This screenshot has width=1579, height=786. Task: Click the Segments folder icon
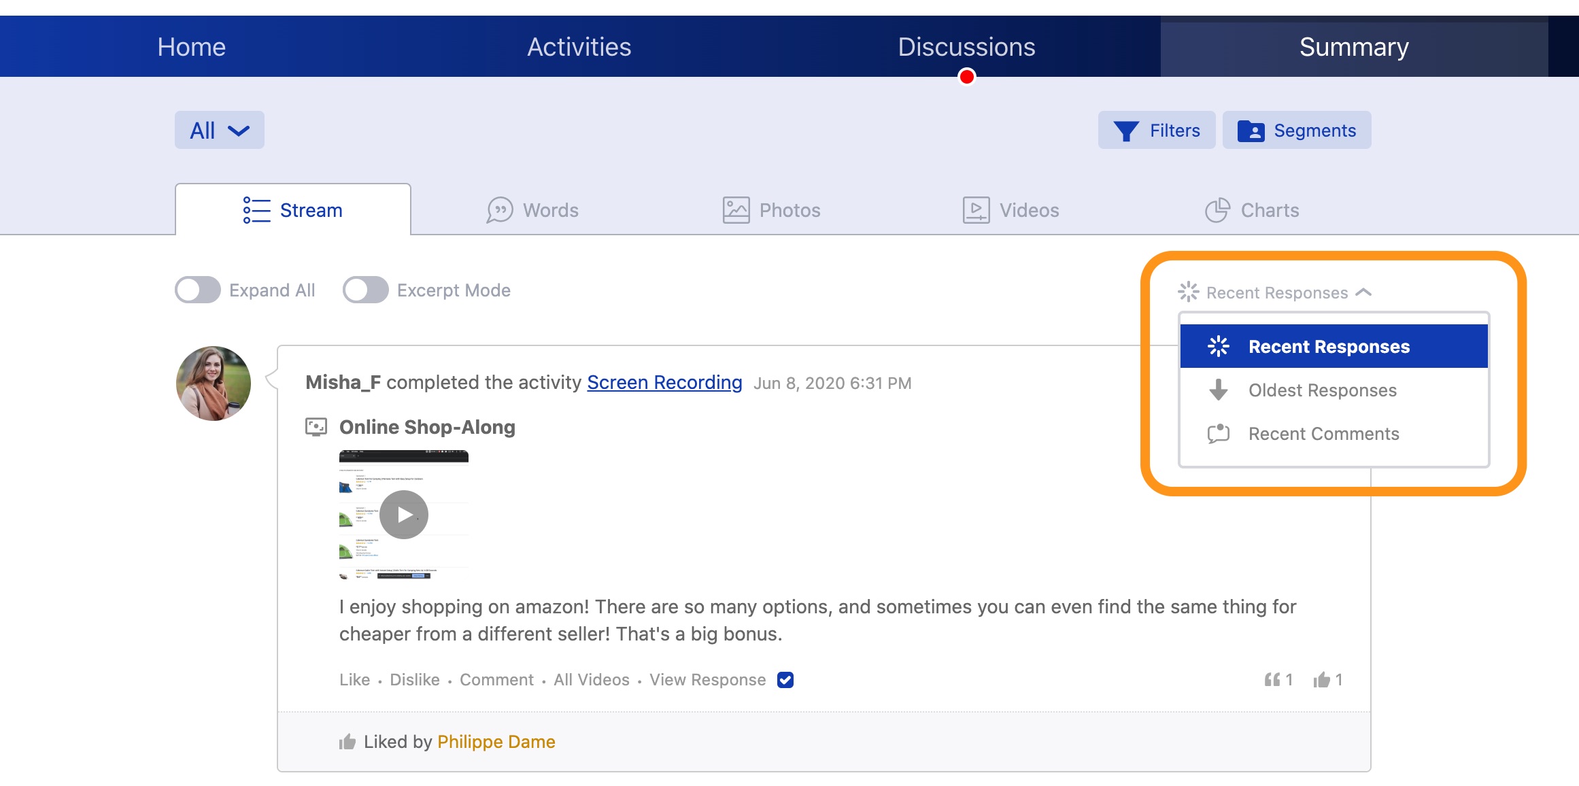tap(1251, 131)
